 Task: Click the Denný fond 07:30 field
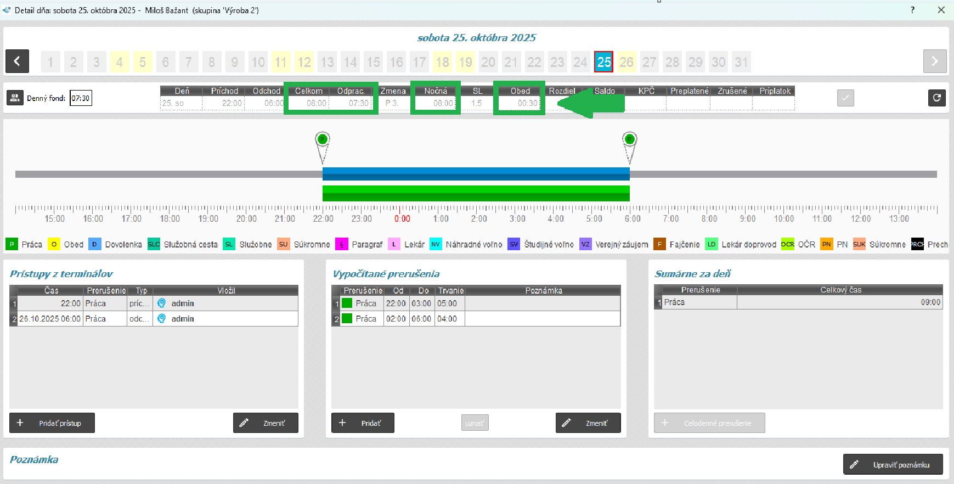tap(81, 98)
